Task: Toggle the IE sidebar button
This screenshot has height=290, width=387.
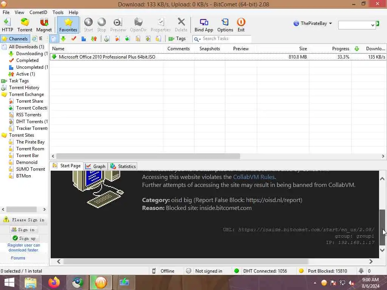Action: point(38,39)
